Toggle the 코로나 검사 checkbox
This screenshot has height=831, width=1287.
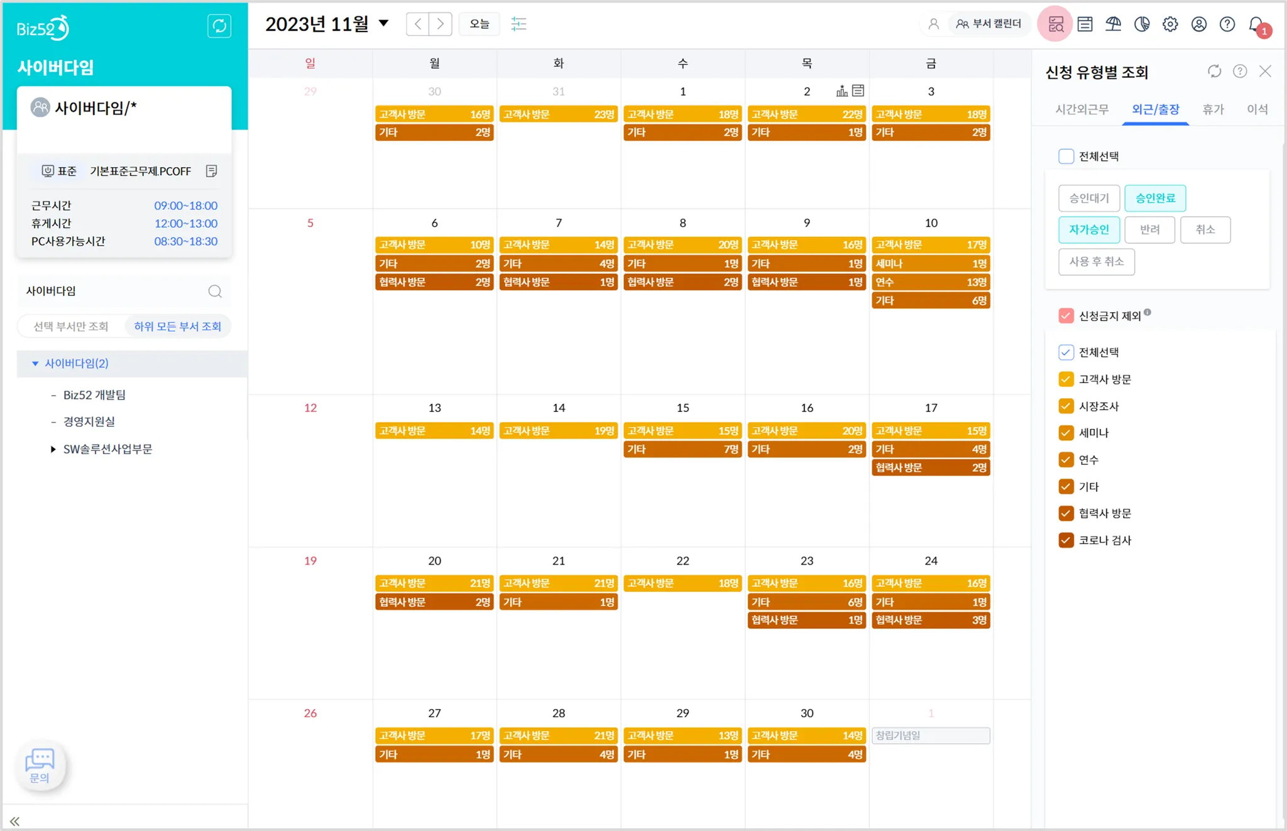tap(1066, 540)
